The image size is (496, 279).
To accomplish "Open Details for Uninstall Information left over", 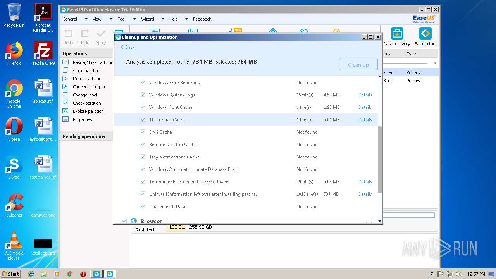I will pyautogui.click(x=365, y=194).
